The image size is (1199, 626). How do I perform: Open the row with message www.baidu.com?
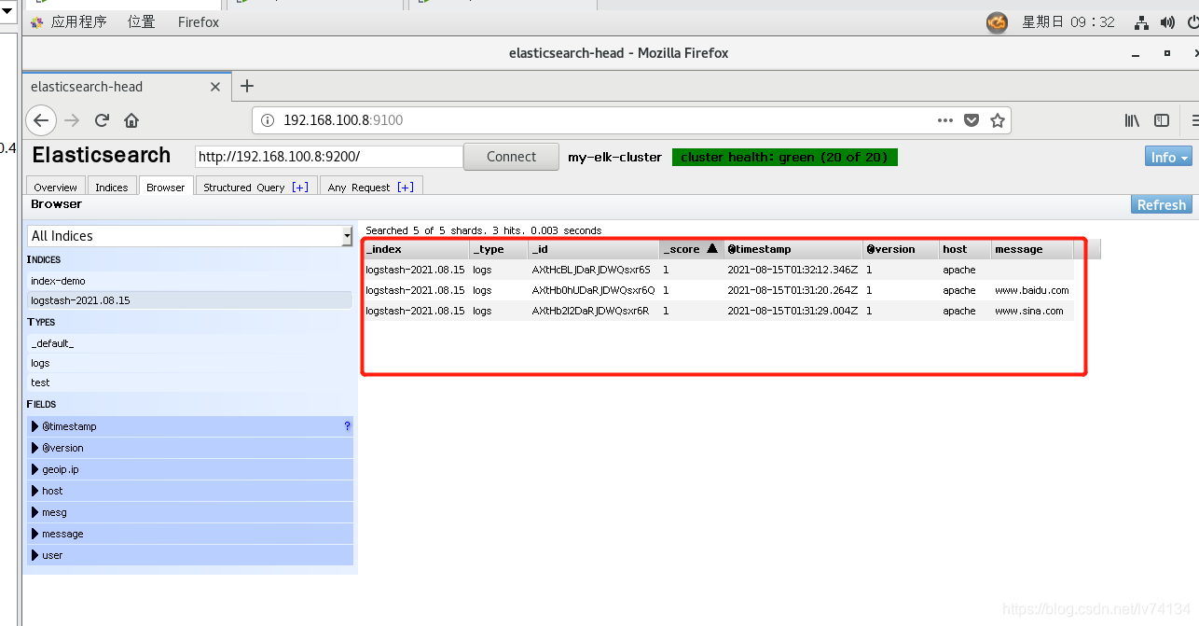(719, 290)
